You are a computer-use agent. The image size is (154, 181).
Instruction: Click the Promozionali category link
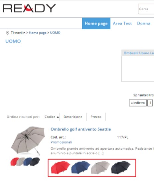(x=61, y=142)
